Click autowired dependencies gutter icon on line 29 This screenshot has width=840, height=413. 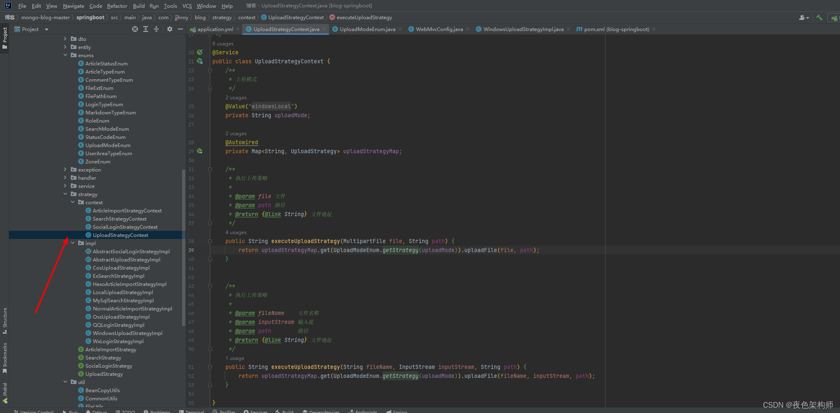[x=200, y=151]
